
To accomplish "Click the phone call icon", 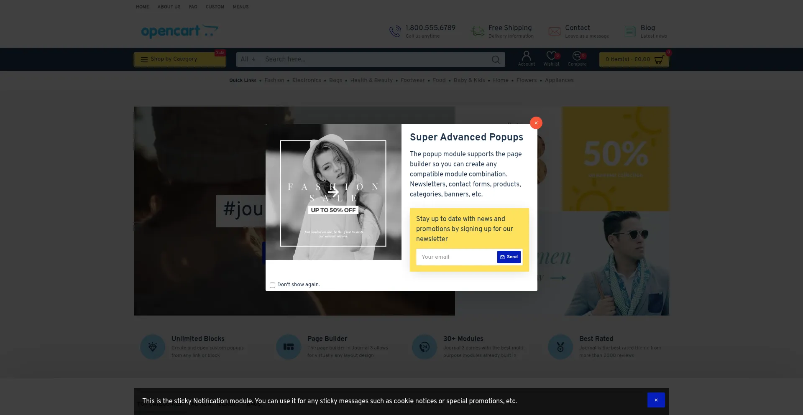I will click(x=395, y=31).
